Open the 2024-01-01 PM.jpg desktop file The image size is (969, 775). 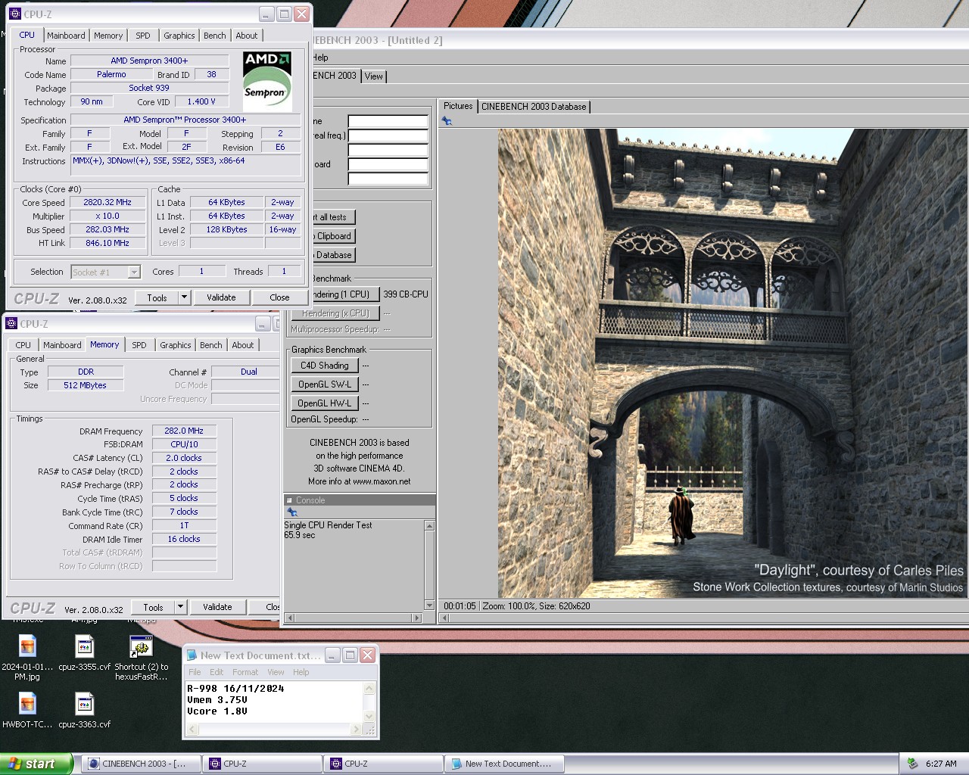pos(27,658)
